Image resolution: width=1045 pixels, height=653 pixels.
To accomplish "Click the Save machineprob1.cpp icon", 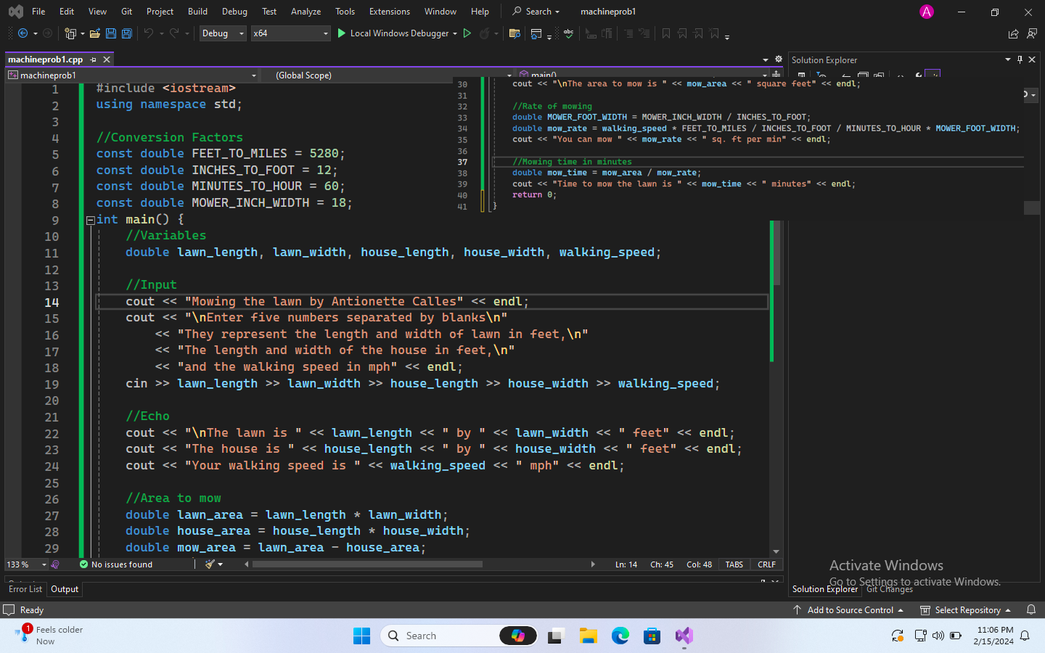I will point(110,33).
